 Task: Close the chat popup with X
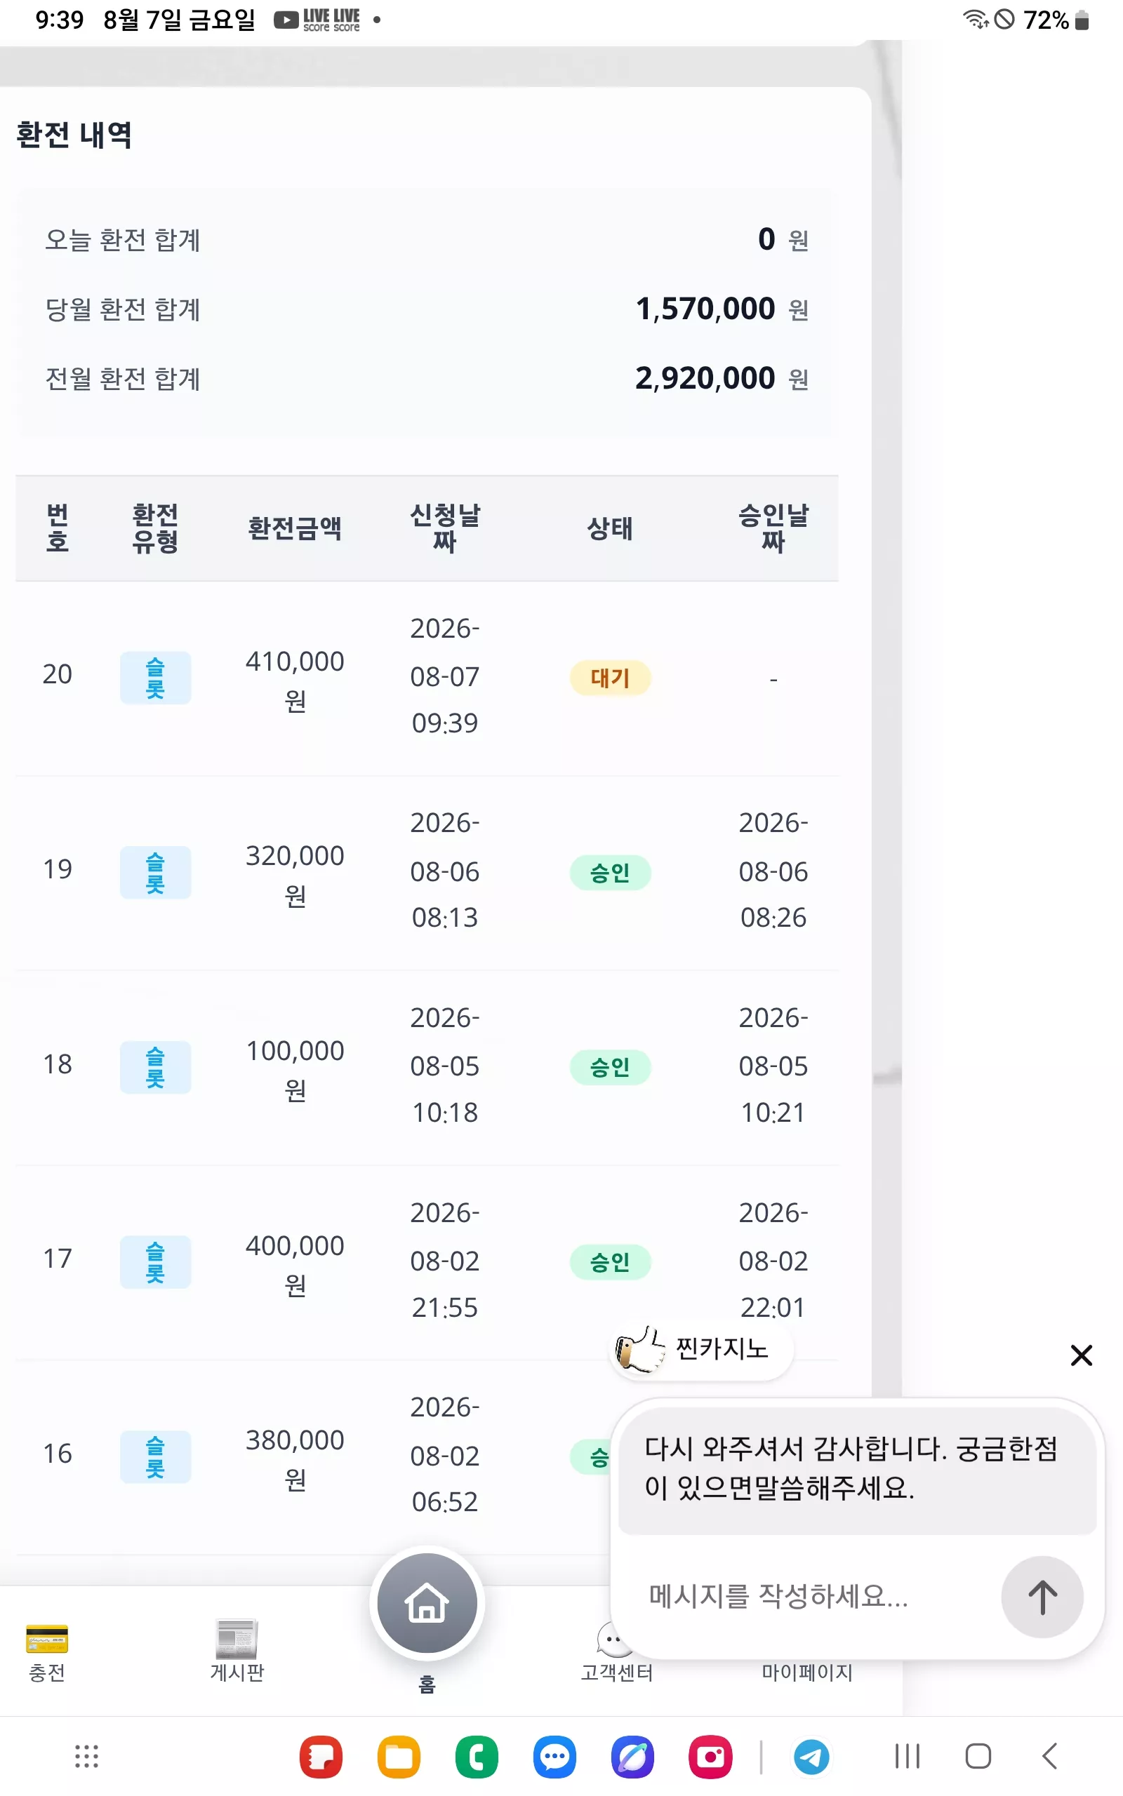coord(1082,1355)
